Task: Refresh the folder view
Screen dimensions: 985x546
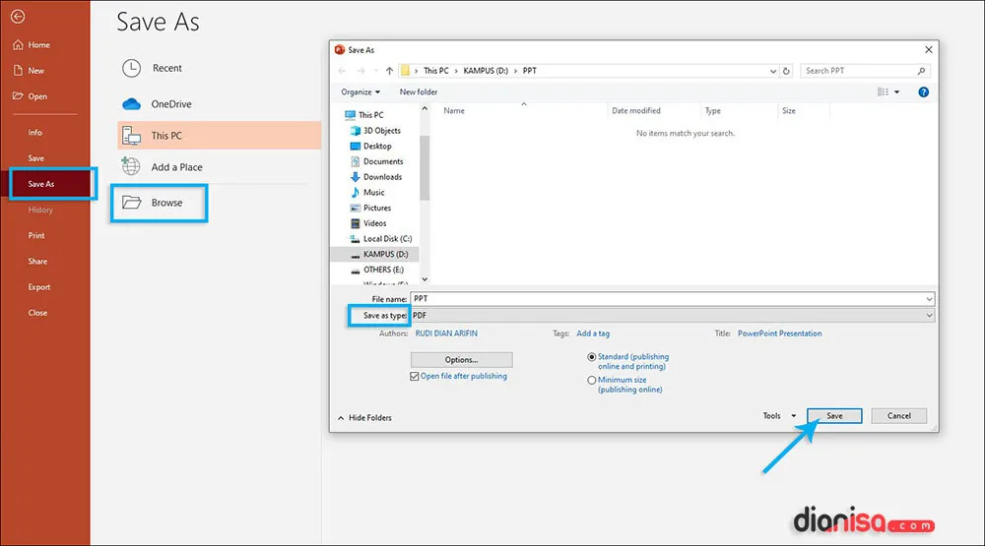Action: point(786,71)
